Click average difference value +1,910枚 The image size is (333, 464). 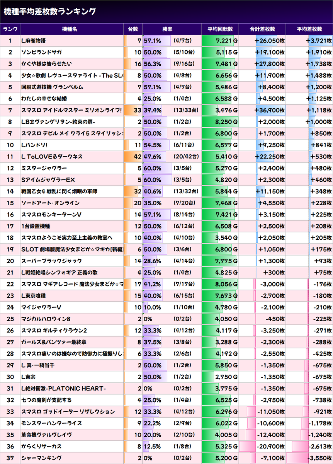coord(319,52)
